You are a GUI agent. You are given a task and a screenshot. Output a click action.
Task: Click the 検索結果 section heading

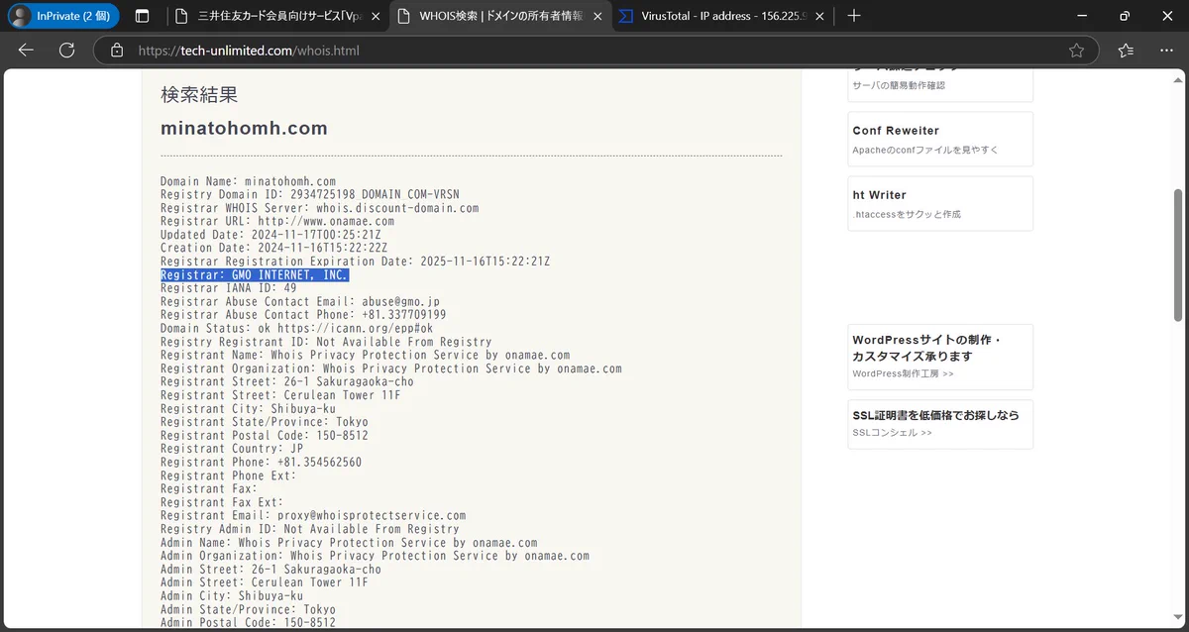pyautogui.click(x=199, y=95)
